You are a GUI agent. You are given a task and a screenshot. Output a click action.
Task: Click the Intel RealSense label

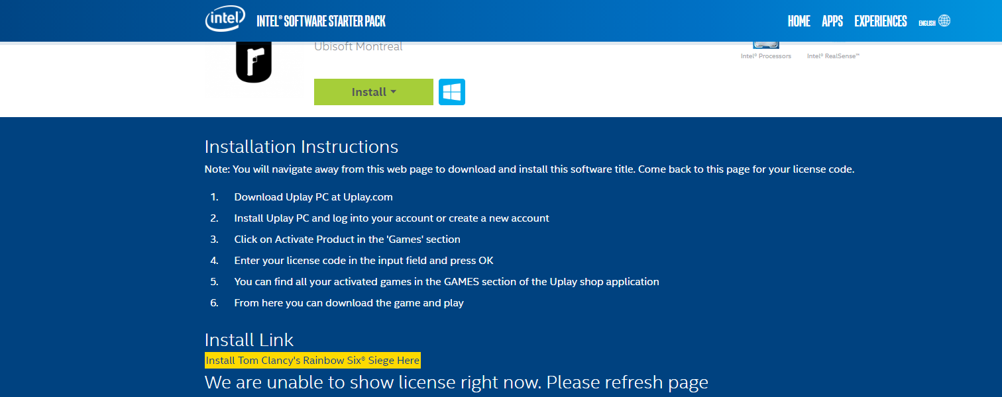(833, 56)
